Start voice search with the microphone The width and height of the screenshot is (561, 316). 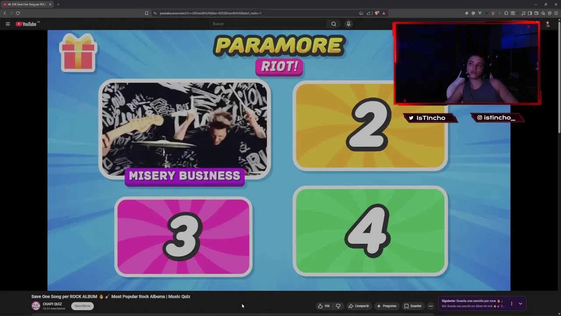click(x=348, y=24)
